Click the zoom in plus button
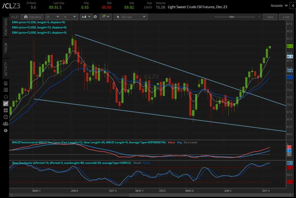Image resolution: width=296 pixels, height=198 pixels. (x=259, y=17)
